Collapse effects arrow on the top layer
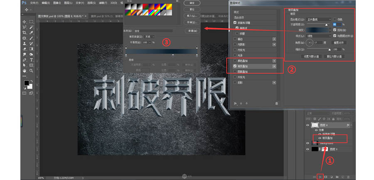This screenshot has width=374, height=180. tap(351, 125)
